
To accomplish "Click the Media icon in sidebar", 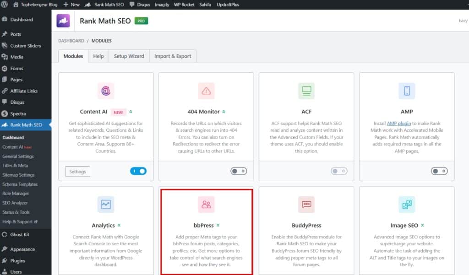I will point(5,57).
